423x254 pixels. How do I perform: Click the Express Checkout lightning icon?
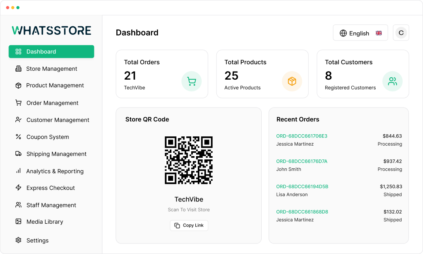tap(18, 188)
